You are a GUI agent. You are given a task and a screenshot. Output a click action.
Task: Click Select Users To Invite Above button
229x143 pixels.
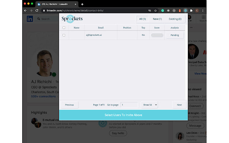[x=123, y=115]
